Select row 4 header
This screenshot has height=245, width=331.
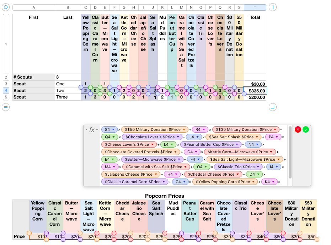(x=6, y=90)
